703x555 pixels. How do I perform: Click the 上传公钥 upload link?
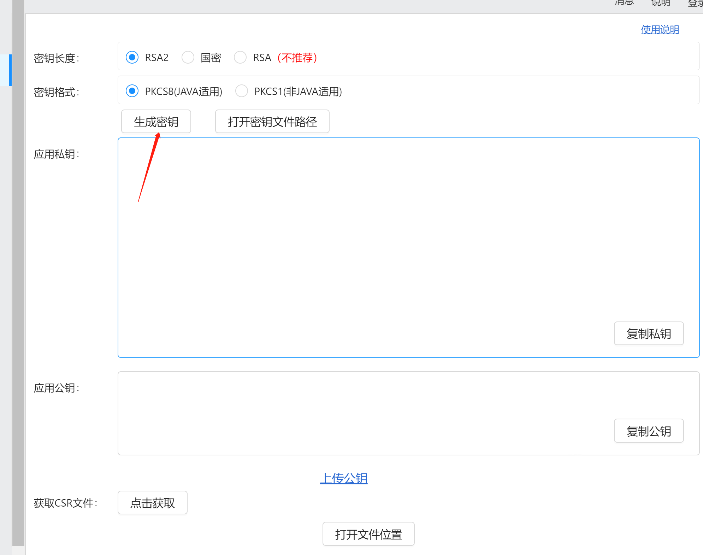(x=344, y=478)
